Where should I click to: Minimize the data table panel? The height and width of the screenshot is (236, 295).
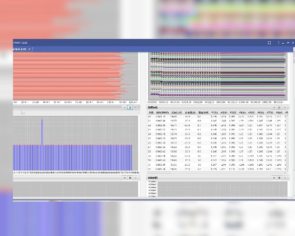274,107
